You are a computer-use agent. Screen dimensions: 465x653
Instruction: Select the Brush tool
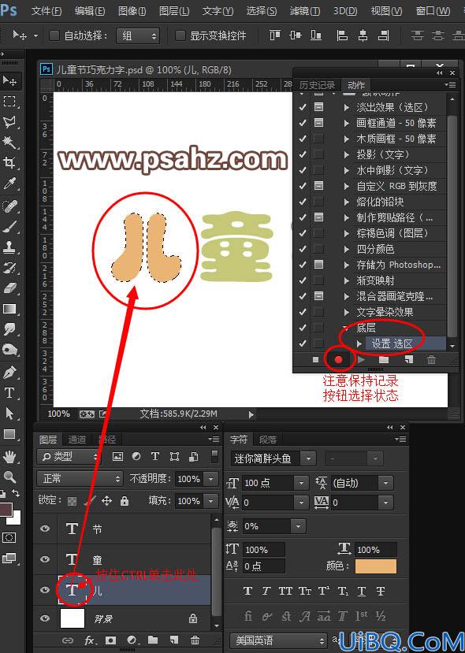(x=9, y=227)
